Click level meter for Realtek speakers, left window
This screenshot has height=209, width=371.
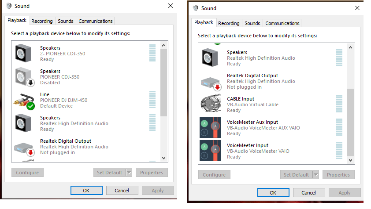(152, 123)
